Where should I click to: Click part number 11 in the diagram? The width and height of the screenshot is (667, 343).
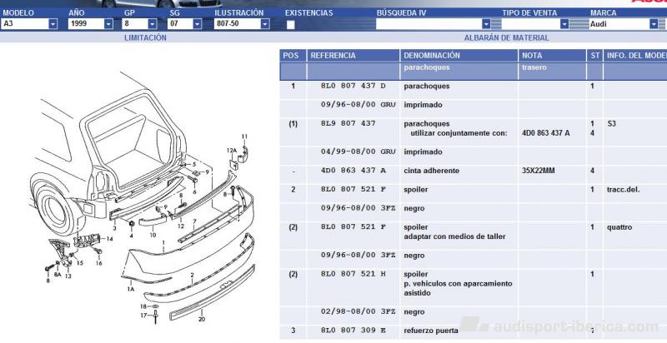tap(244, 137)
